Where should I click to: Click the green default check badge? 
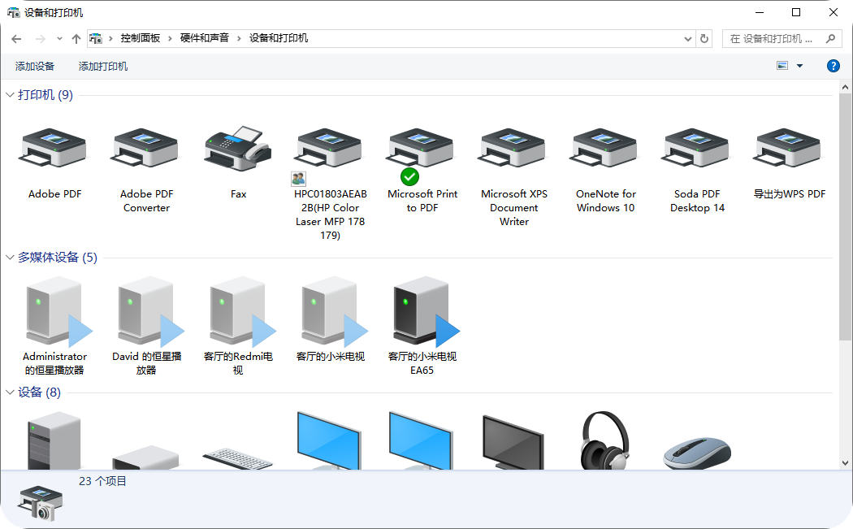(x=409, y=176)
